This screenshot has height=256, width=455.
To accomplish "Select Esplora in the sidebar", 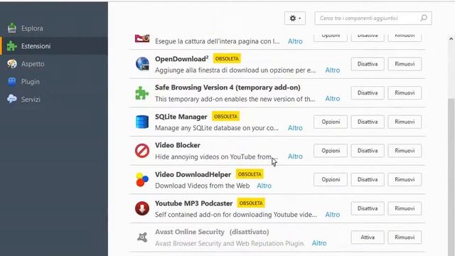I will [x=54, y=28].
